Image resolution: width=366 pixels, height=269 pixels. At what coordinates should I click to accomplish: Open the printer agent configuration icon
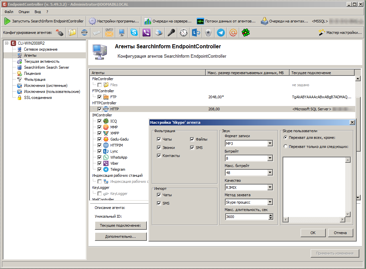click(x=159, y=33)
